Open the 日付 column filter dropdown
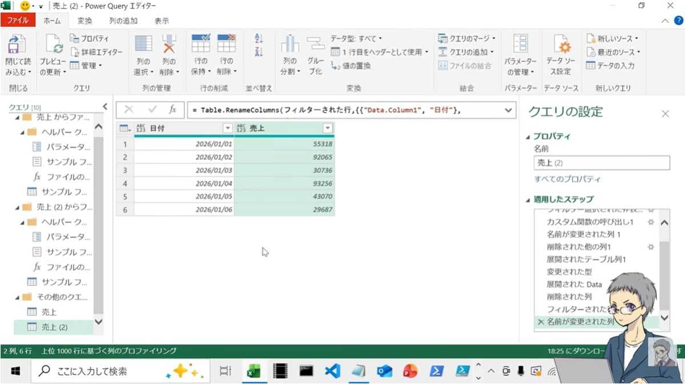The width and height of the screenshot is (685, 384). (227, 128)
